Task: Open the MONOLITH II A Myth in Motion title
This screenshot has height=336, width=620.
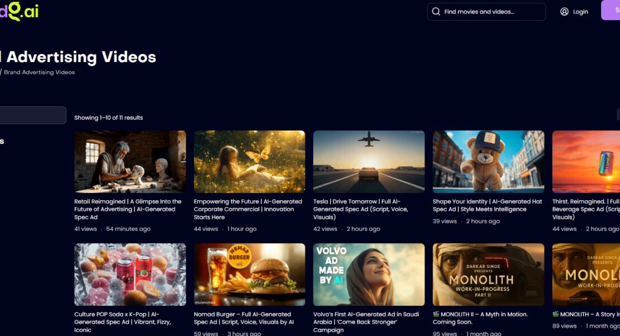Action: (480, 318)
